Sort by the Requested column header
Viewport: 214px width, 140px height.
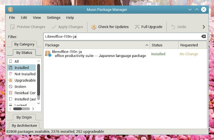193,45
